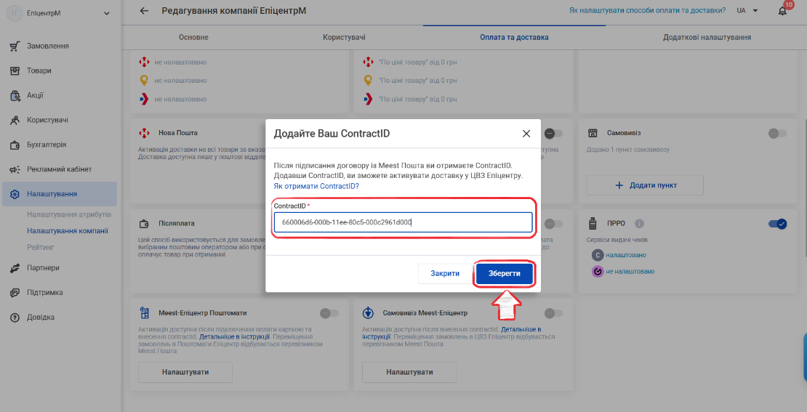The width and height of the screenshot is (807, 412).
Task: Disable the ПРРО switch
Action: click(778, 224)
